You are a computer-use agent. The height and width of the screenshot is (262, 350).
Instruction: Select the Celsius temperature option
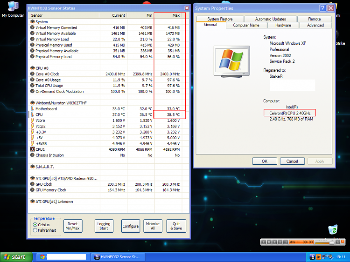click(41, 225)
